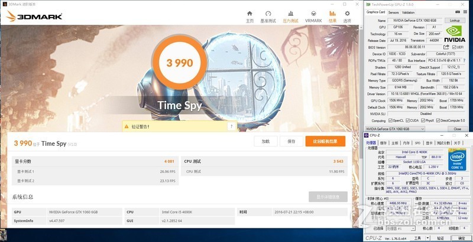Open the VRMARK navigation icon
This screenshot has height=242, width=473.
pyautogui.click(x=313, y=14)
